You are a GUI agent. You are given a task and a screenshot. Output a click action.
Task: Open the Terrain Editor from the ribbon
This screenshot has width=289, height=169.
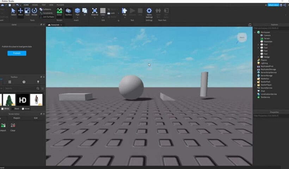(59, 12)
